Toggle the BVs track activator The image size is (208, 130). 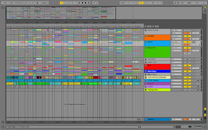(x=187, y=65)
